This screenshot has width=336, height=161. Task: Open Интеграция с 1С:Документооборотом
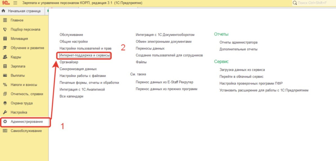[165, 34]
